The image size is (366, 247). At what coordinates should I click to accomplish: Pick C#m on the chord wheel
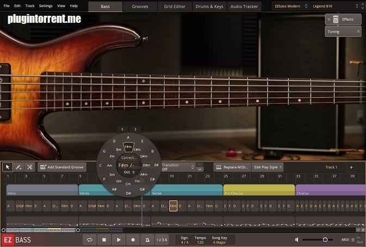tap(137, 150)
